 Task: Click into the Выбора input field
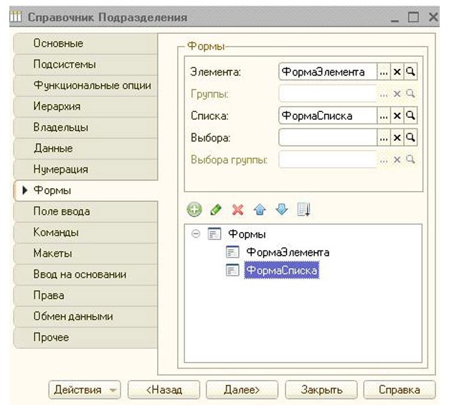(327, 137)
